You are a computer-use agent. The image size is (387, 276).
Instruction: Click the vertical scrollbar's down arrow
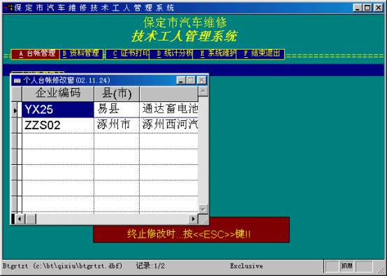[203, 209]
